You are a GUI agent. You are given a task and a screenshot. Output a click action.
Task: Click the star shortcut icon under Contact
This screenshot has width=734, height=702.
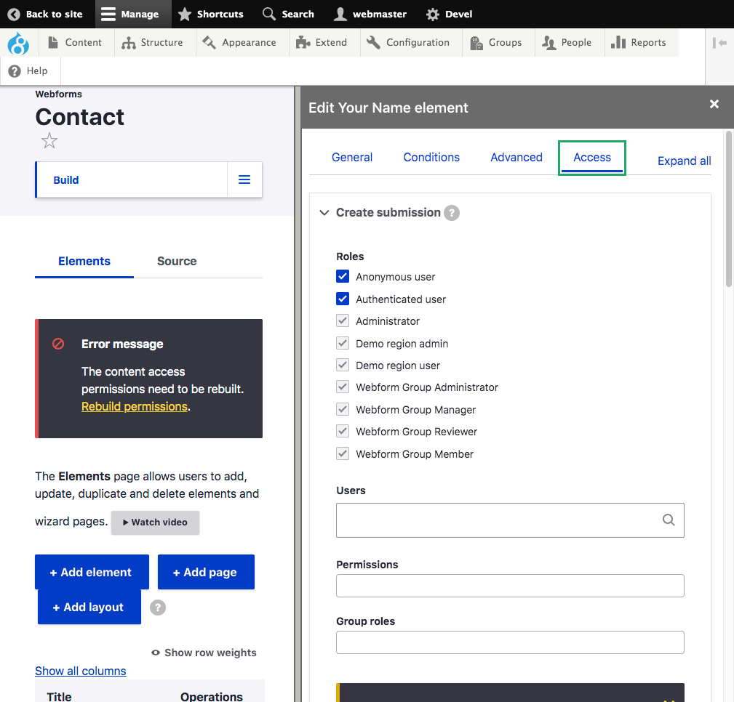pyautogui.click(x=49, y=141)
